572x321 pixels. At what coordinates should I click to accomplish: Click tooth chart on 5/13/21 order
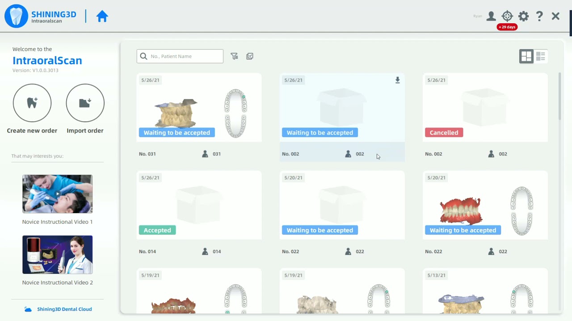[522, 299]
